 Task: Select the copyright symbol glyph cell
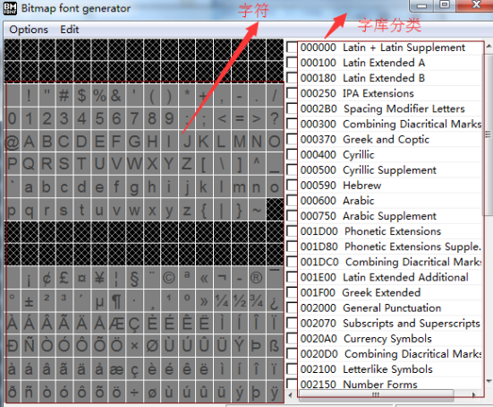pos(169,278)
